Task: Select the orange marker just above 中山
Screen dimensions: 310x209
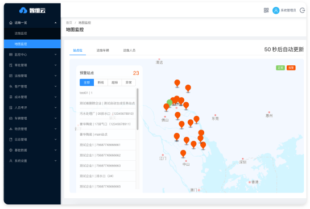Action: pyautogui.click(x=183, y=153)
